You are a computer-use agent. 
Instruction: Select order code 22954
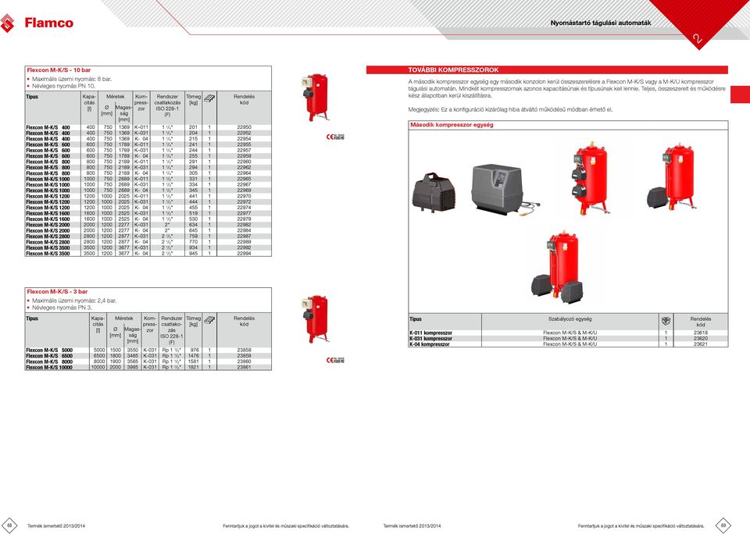[244, 139]
